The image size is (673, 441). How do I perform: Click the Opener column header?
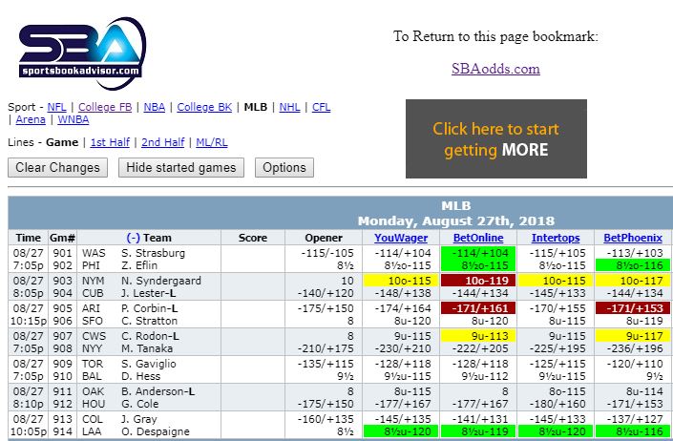[x=324, y=238]
